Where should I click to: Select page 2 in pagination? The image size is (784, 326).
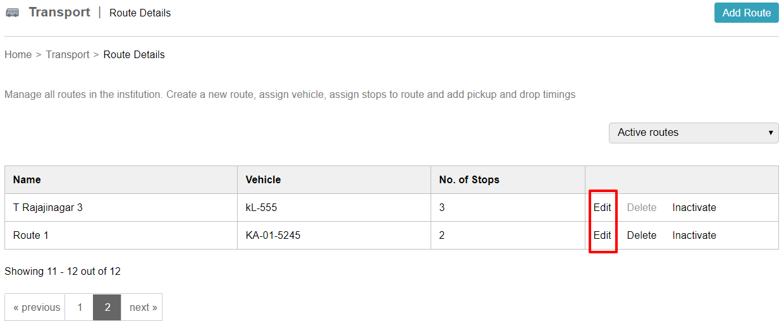(107, 307)
